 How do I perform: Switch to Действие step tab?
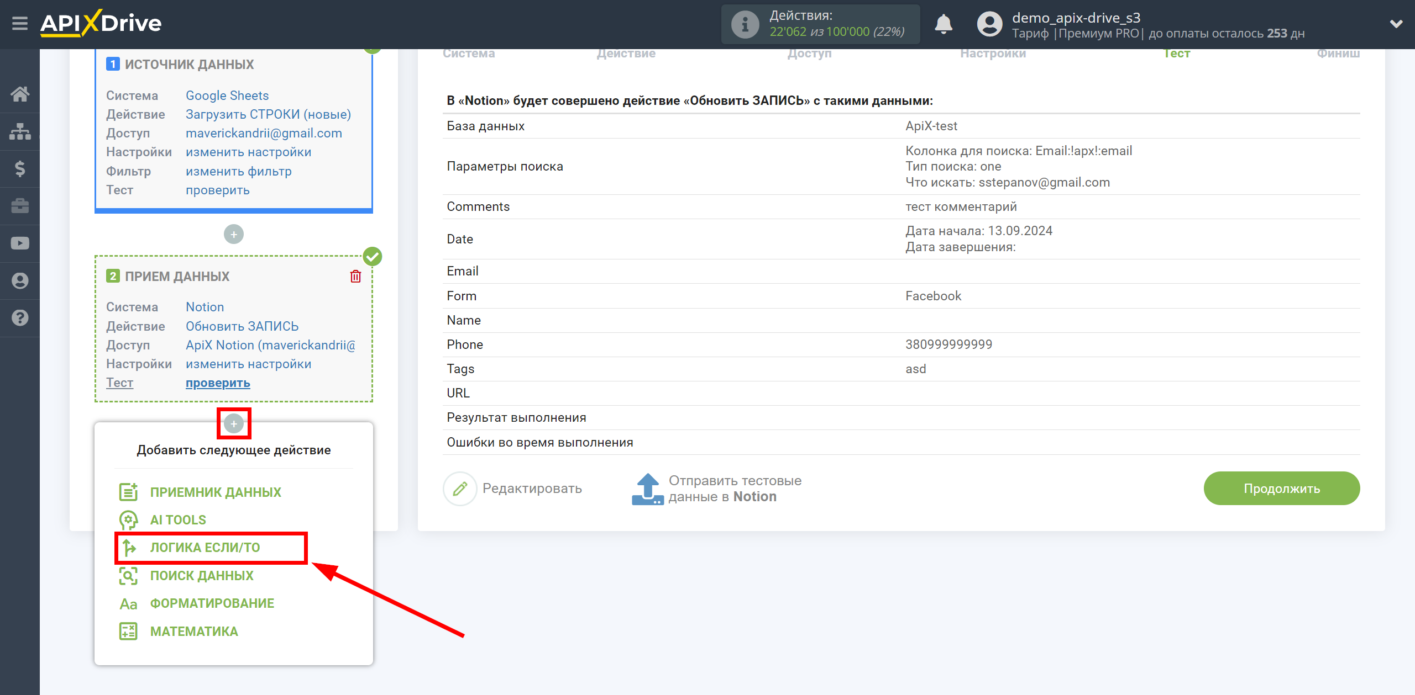[x=626, y=54]
